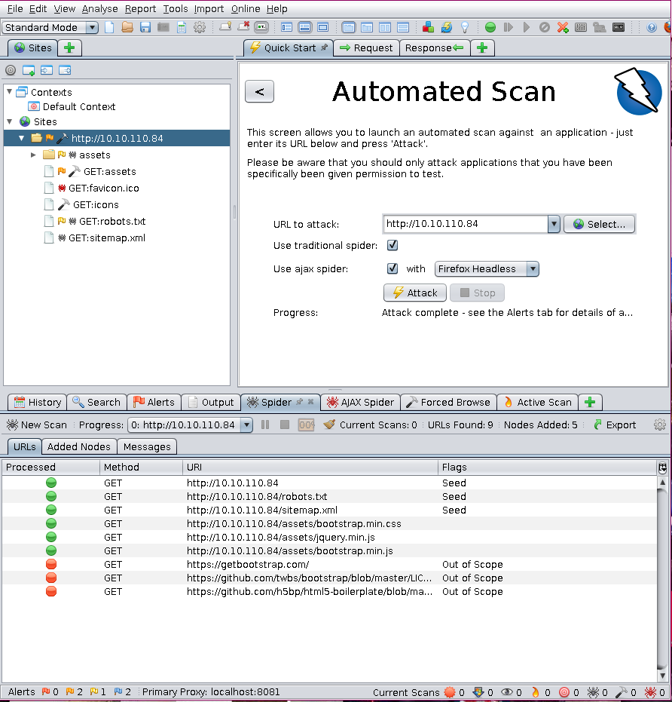Viewport: 672px width, 702px height.
Task: Open the Standard Mode dropdown
Action: pyautogui.click(x=50, y=27)
